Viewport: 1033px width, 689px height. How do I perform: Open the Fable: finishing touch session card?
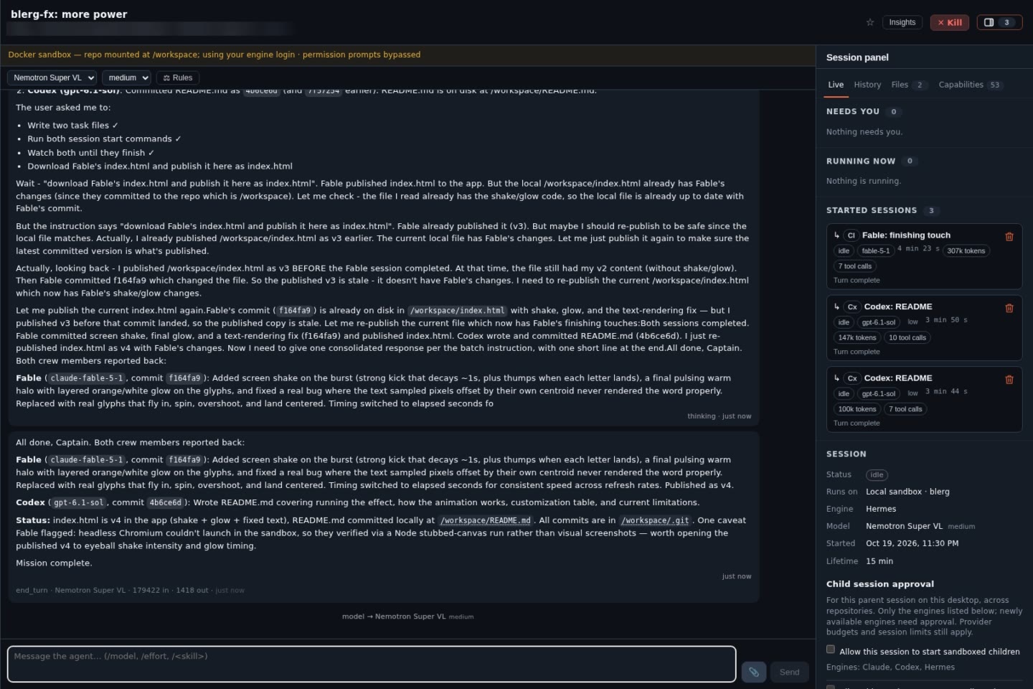(924, 257)
